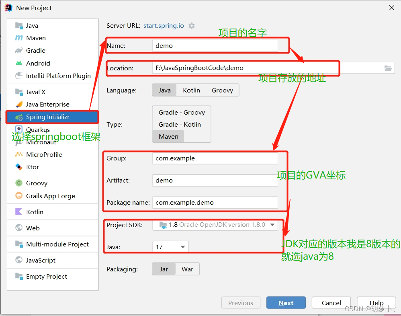Click the Android robot icon

click(19, 63)
